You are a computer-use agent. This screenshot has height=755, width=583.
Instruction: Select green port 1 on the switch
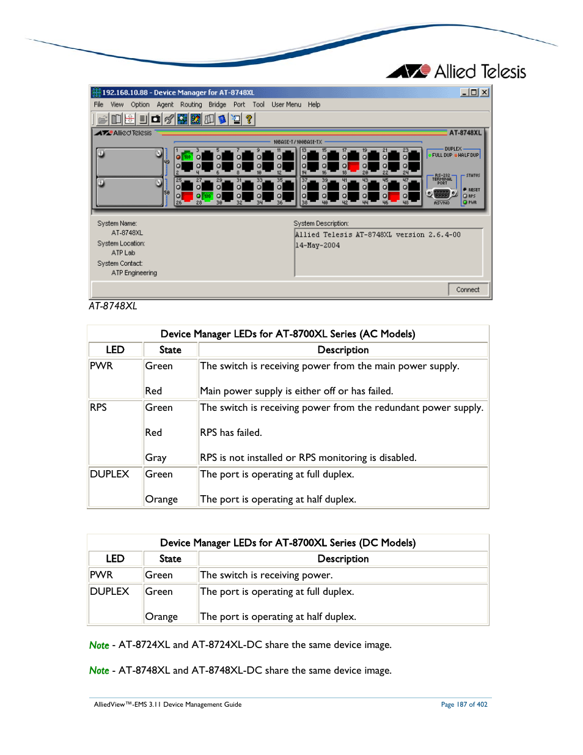coord(187,157)
